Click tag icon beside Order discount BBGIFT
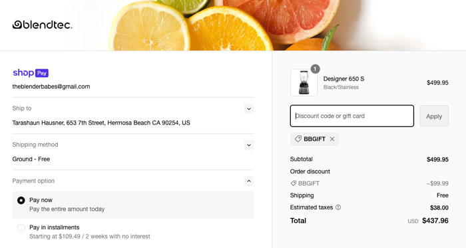 pyautogui.click(x=294, y=183)
